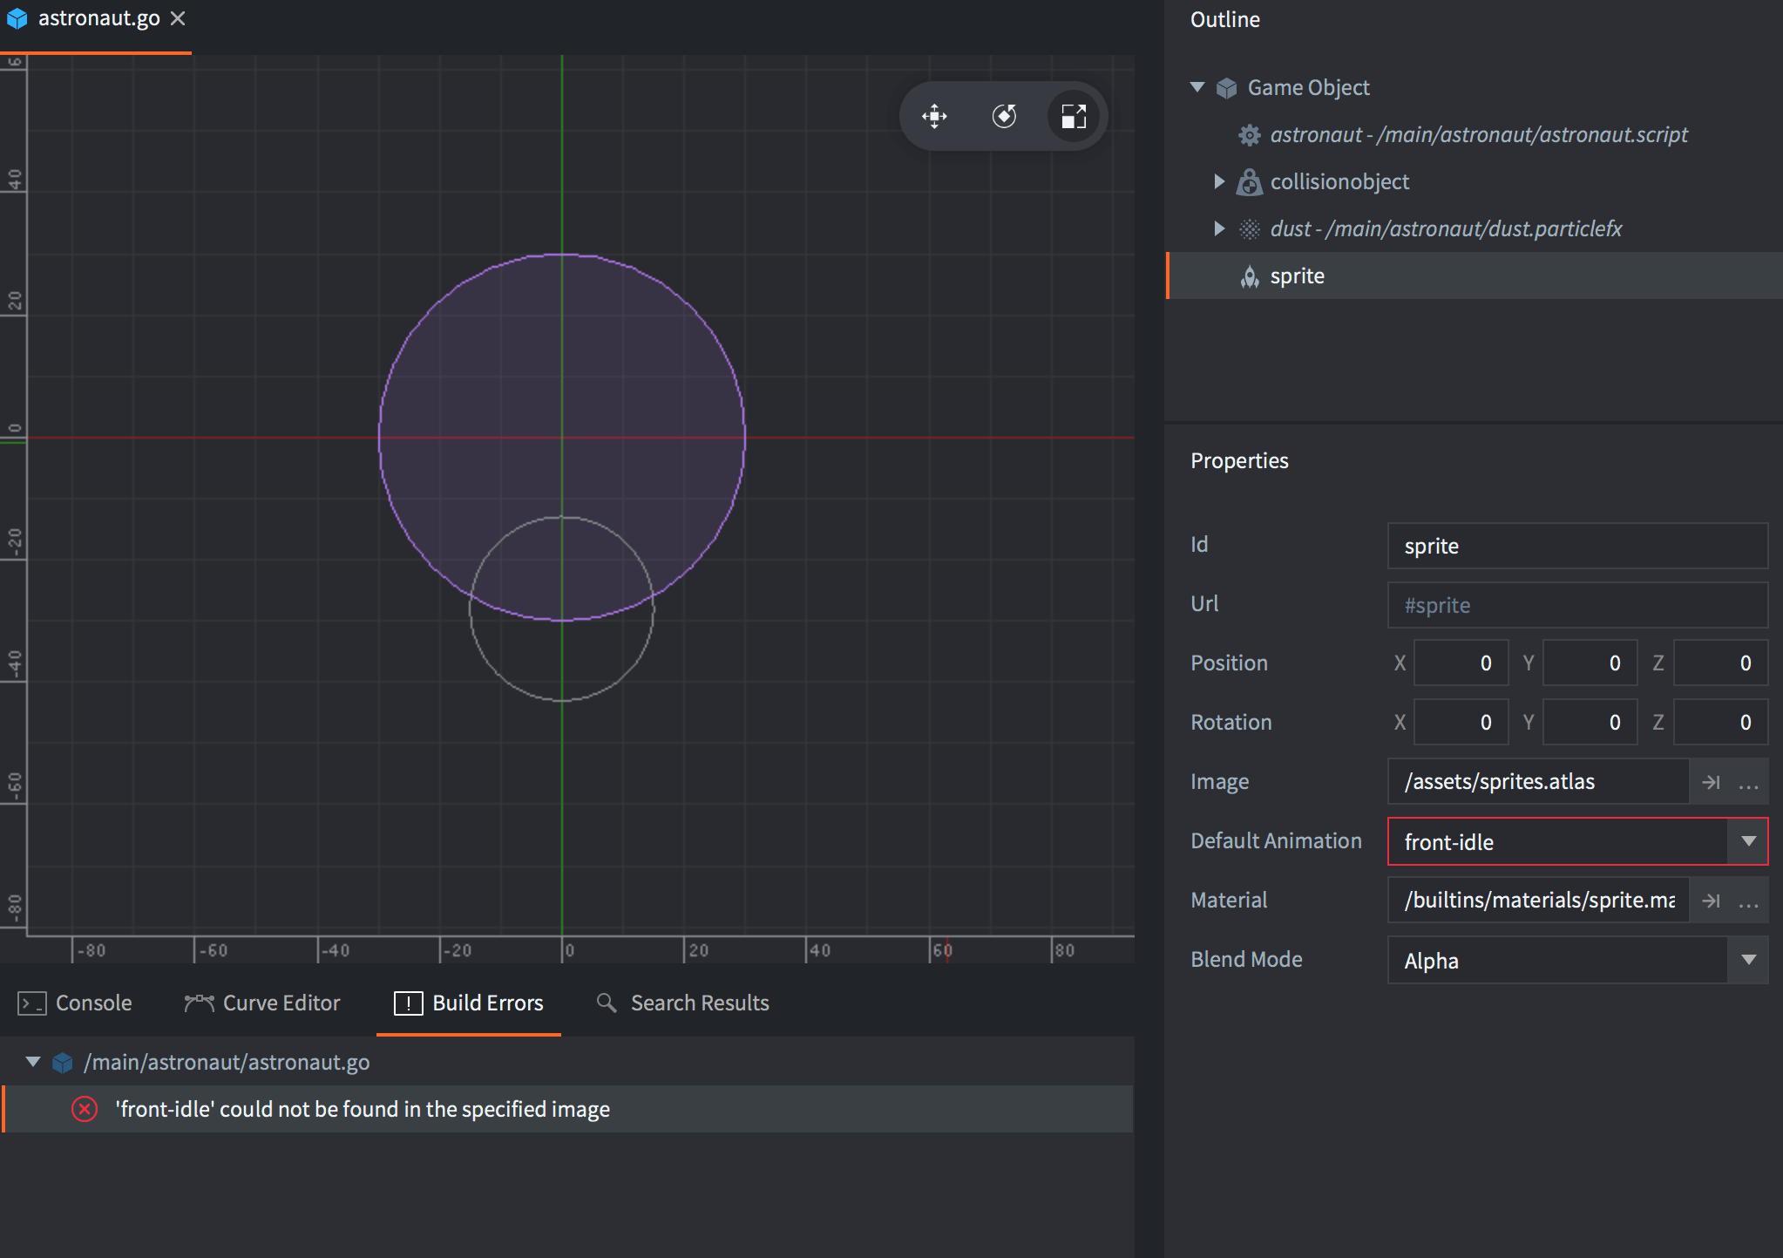Click the Id input field

point(1576,546)
